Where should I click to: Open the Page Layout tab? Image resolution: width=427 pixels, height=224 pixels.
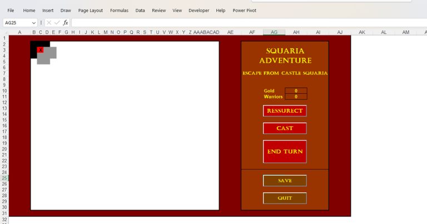pos(90,10)
